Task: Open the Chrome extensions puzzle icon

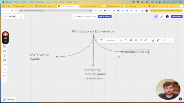Action: coord(136,11)
